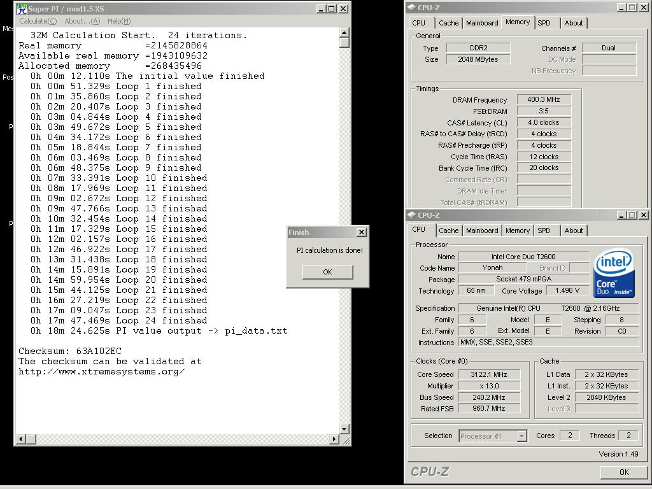The width and height of the screenshot is (652, 489).
Task: Click the FSB:DRAM ratio 3:5 field
Action: pyautogui.click(x=544, y=111)
